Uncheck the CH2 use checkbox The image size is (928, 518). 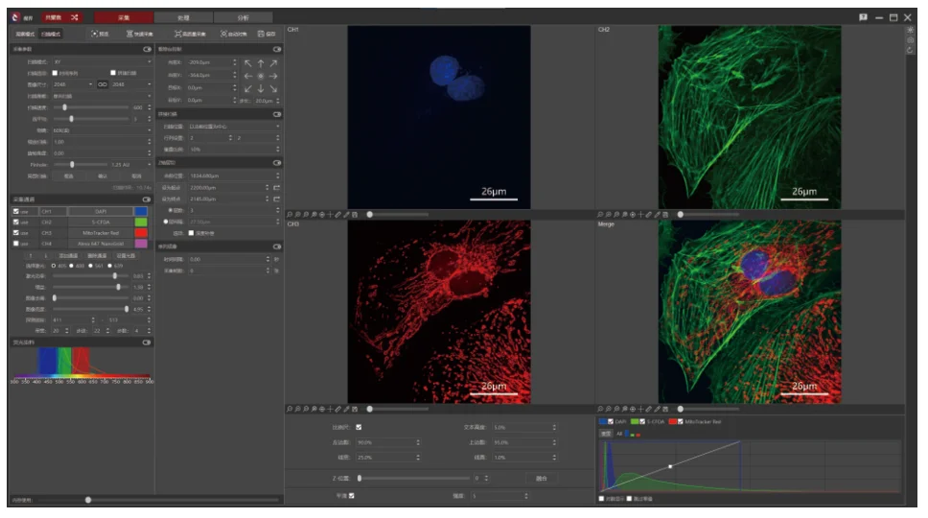(16, 222)
